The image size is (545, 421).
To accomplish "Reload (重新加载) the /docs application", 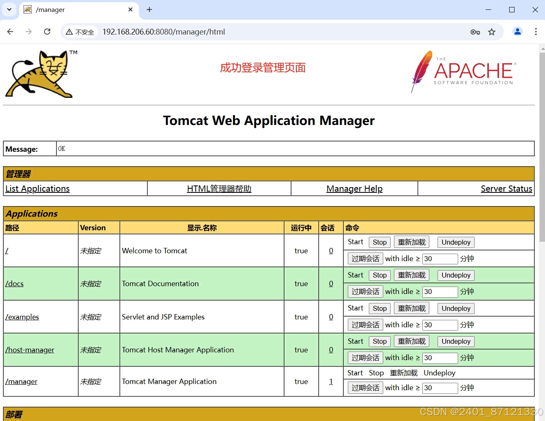I will 412,275.
